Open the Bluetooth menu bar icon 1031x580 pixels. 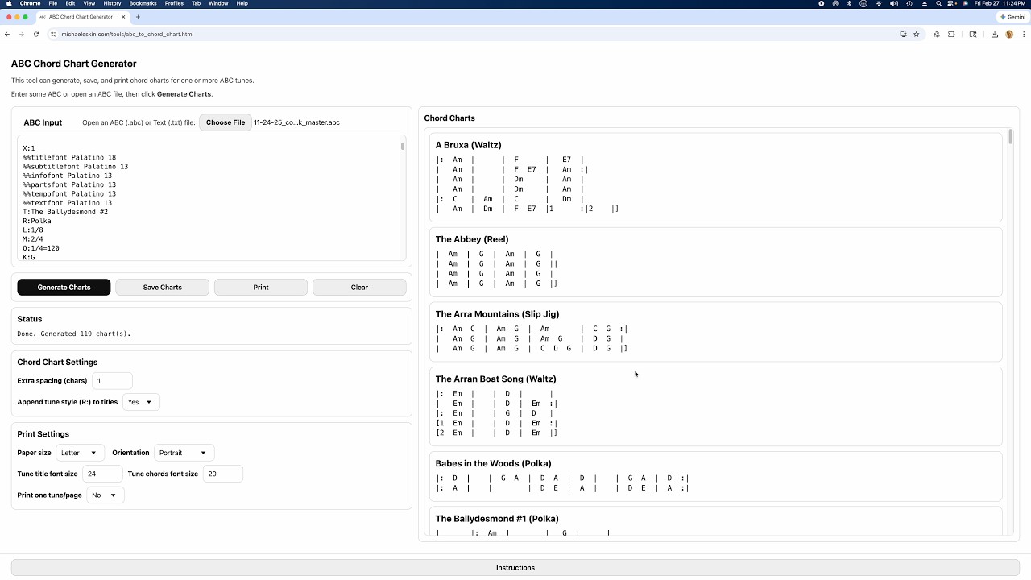pos(849,3)
